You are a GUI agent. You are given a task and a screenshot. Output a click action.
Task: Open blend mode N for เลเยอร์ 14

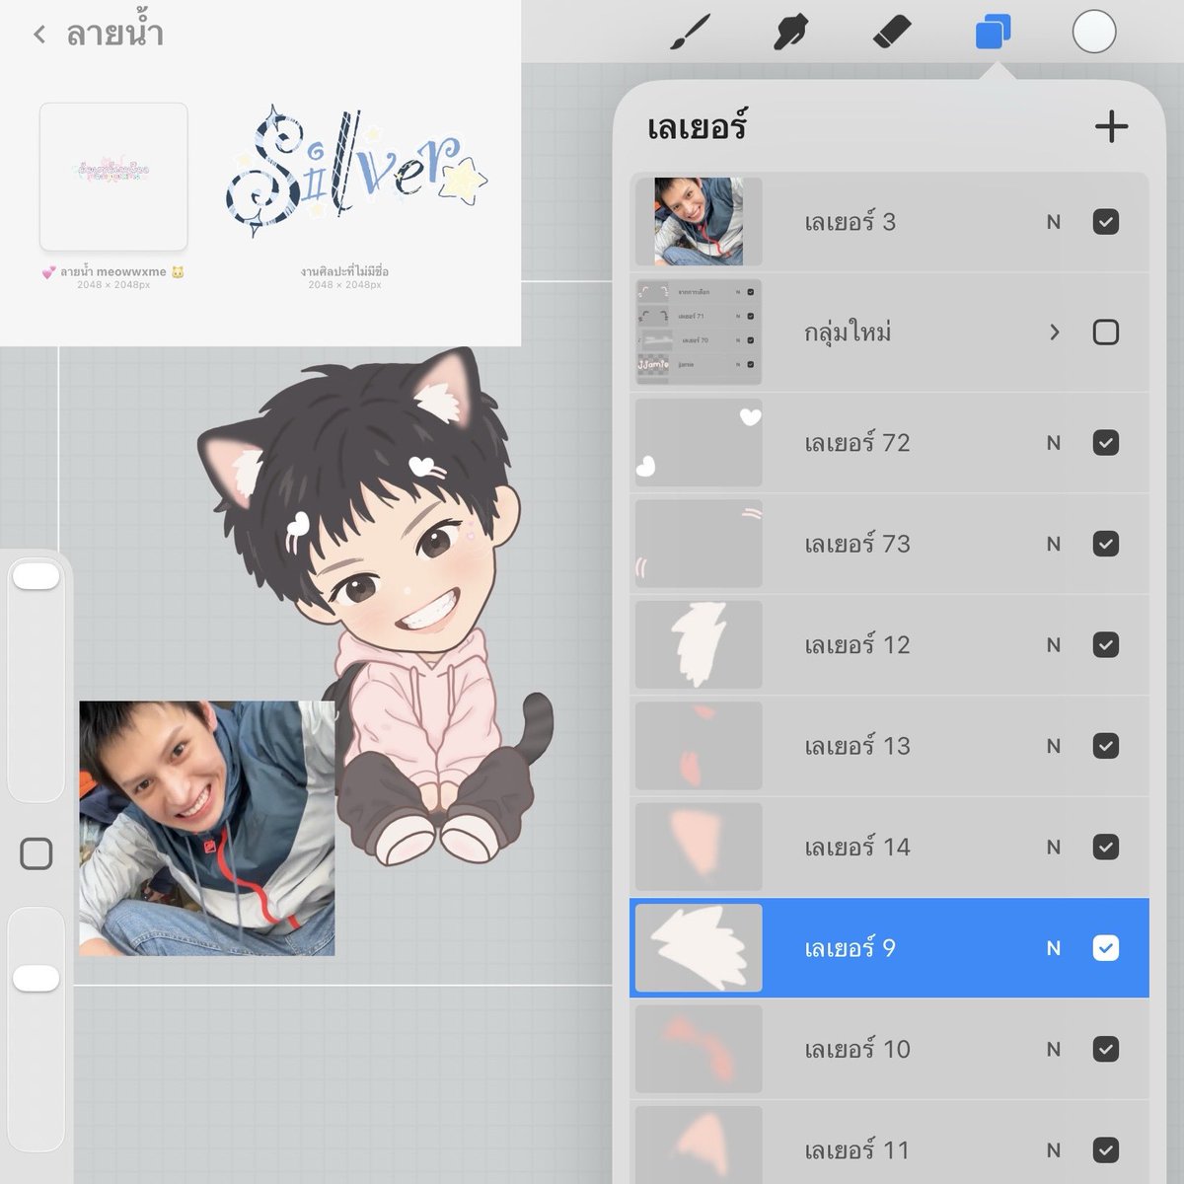[x=1054, y=847]
